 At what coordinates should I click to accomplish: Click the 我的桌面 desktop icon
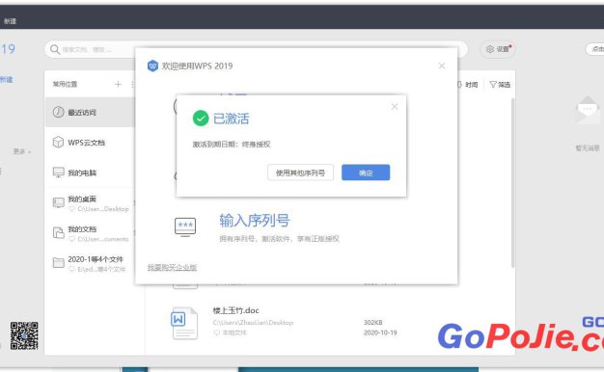tap(58, 202)
